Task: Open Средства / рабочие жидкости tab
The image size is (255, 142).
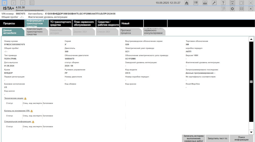Action: coord(108,23)
